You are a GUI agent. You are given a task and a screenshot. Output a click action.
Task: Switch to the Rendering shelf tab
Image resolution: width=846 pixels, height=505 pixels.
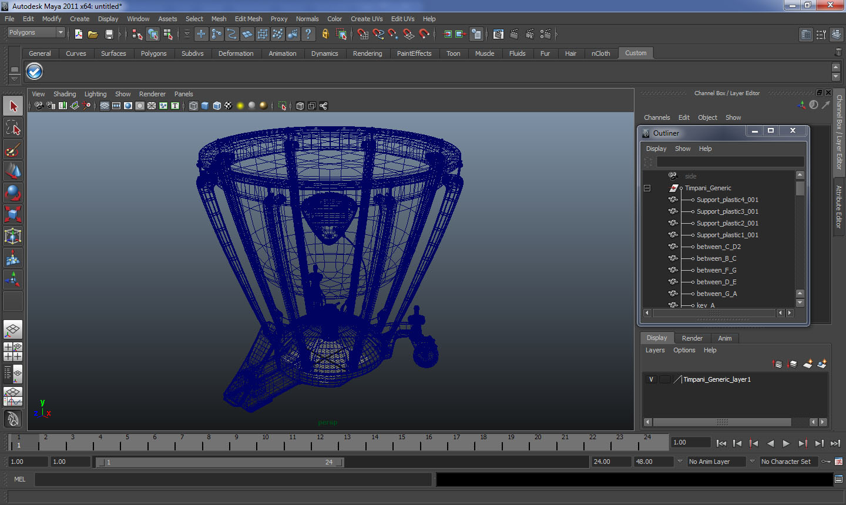367,53
